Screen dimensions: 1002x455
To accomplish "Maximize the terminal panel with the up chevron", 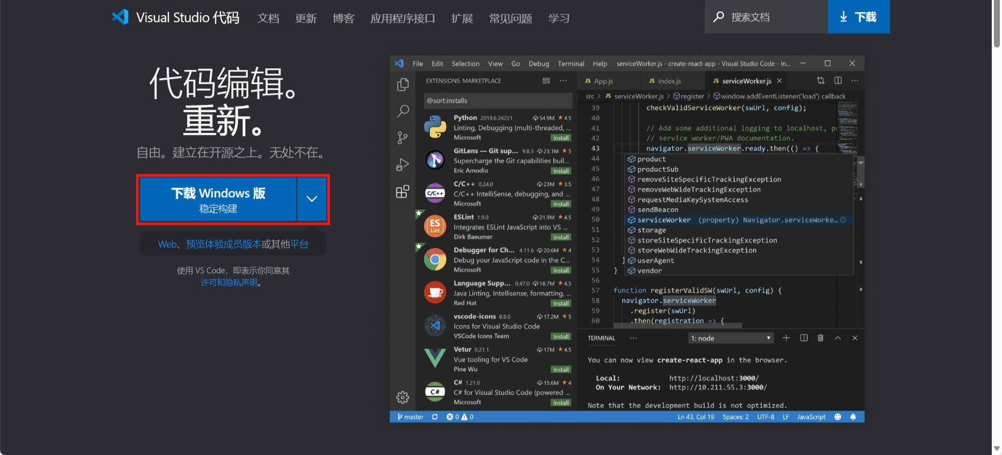I will (838, 338).
